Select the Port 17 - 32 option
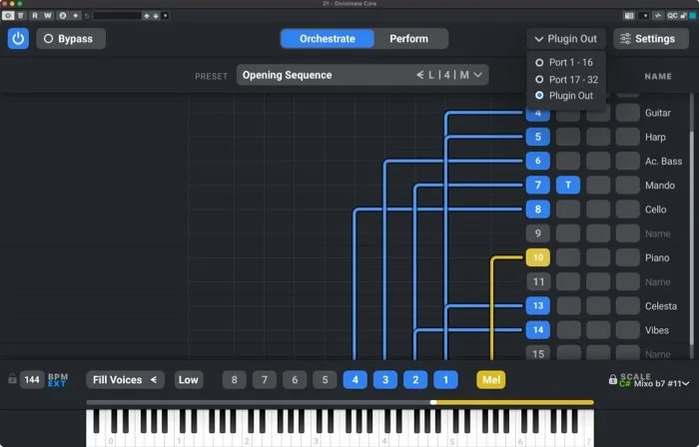The image size is (699, 447). pyautogui.click(x=567, y=80)
